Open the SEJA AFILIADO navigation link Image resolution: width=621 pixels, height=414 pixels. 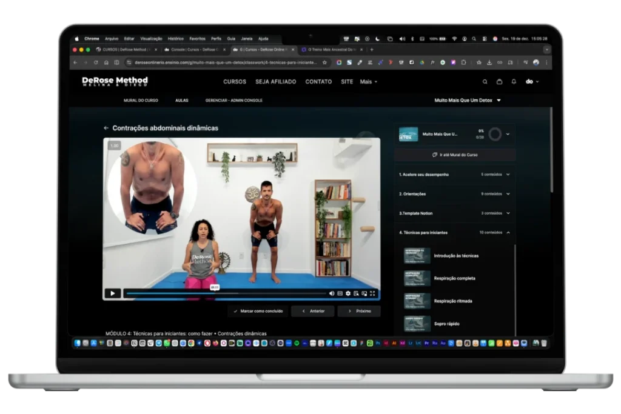click(276, 82)
